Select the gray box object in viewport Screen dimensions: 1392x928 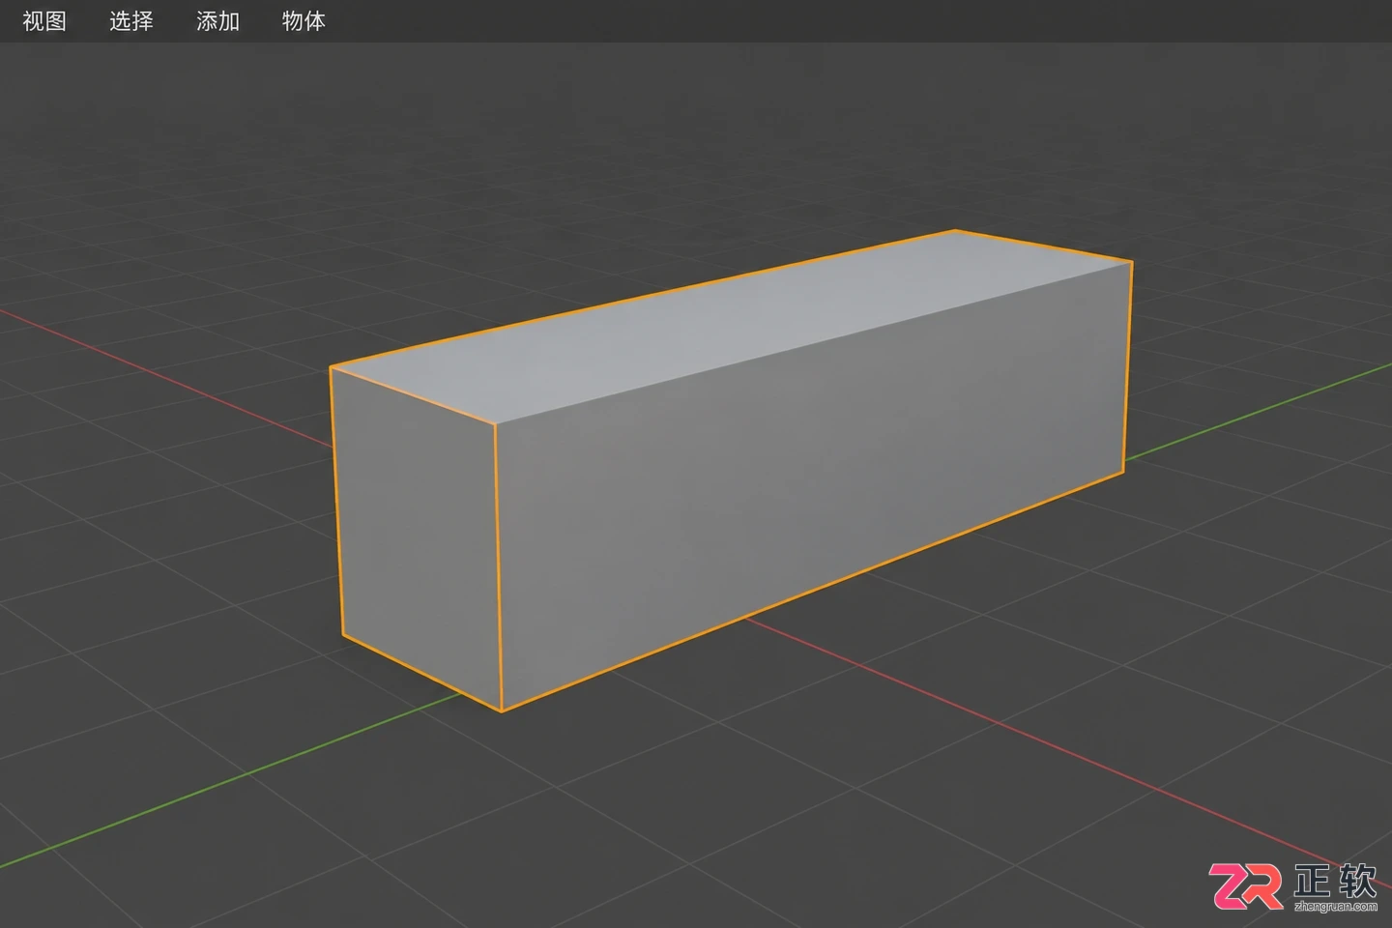pyautogui.click(x=732, y=471)
